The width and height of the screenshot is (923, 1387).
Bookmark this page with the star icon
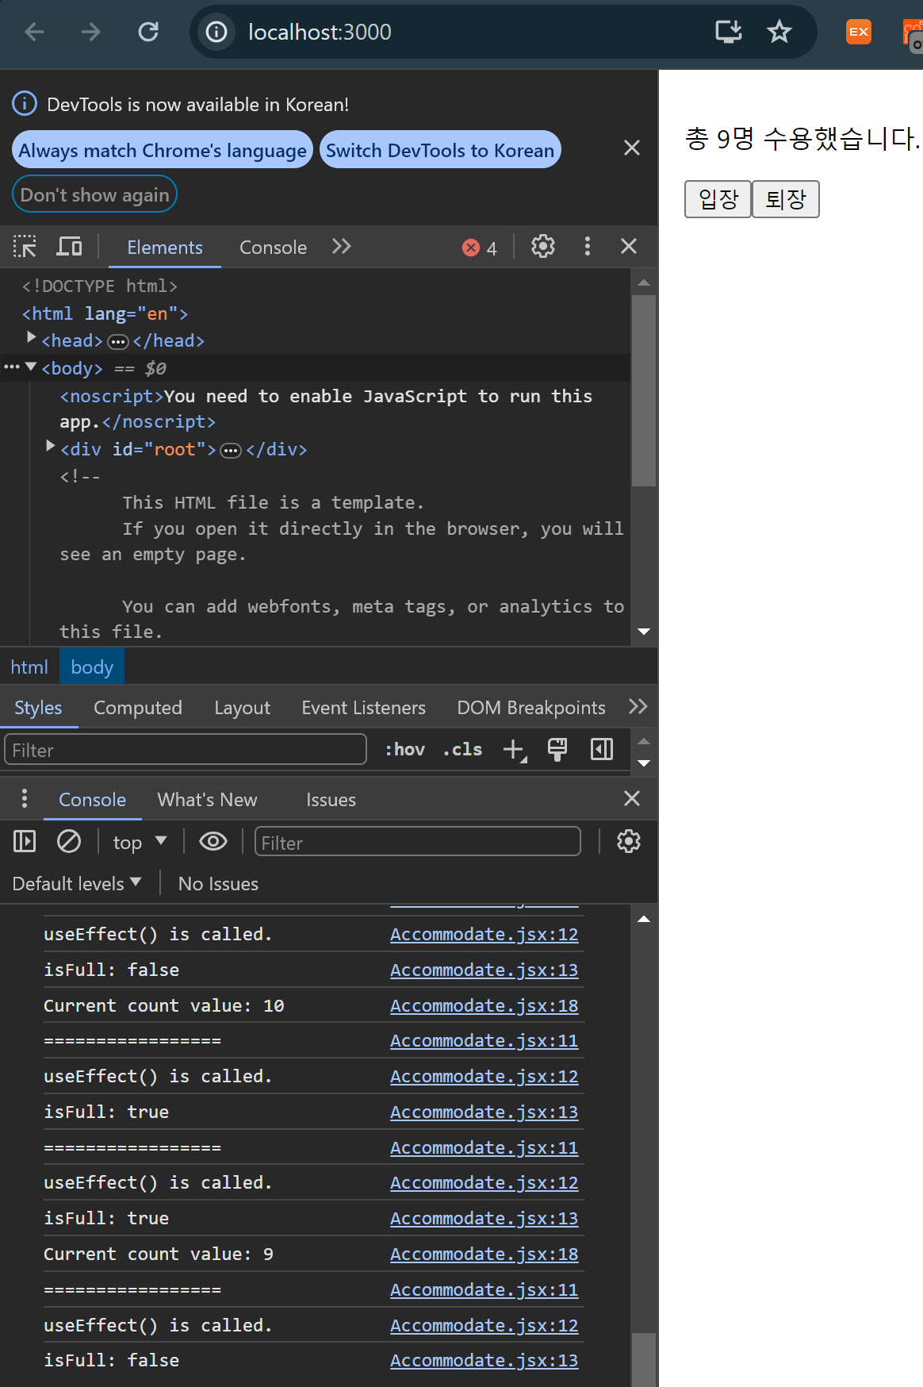point(779,32)
